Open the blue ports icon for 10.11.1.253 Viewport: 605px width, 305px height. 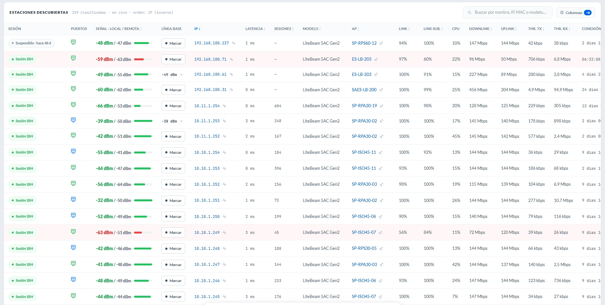(73, 120)
